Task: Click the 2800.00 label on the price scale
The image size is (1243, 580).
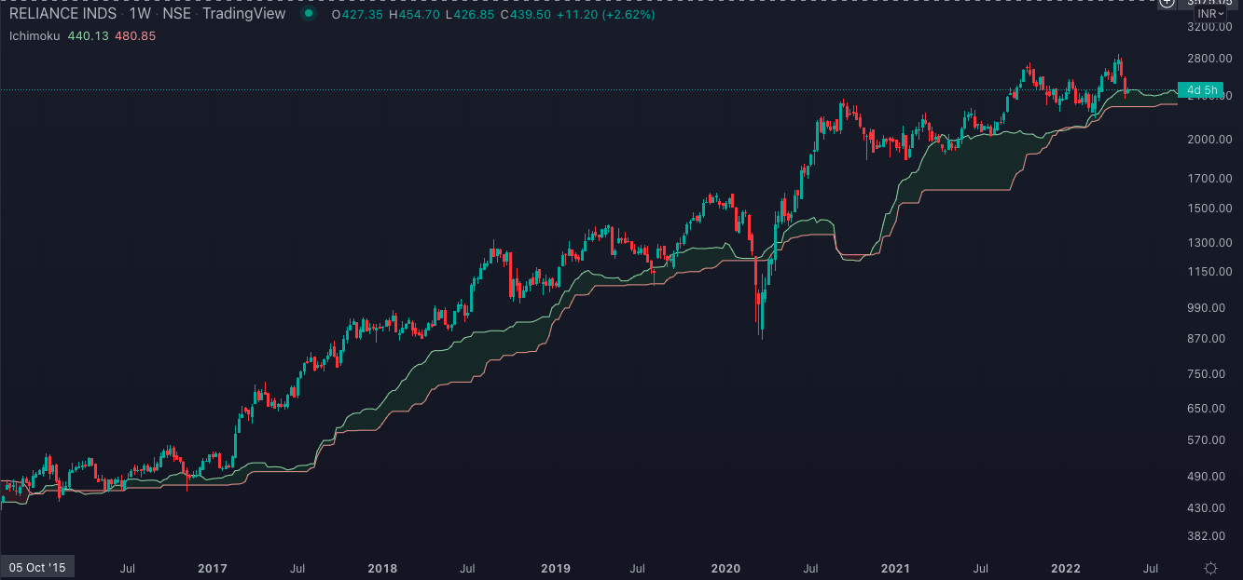Action: pos(1208,58)
